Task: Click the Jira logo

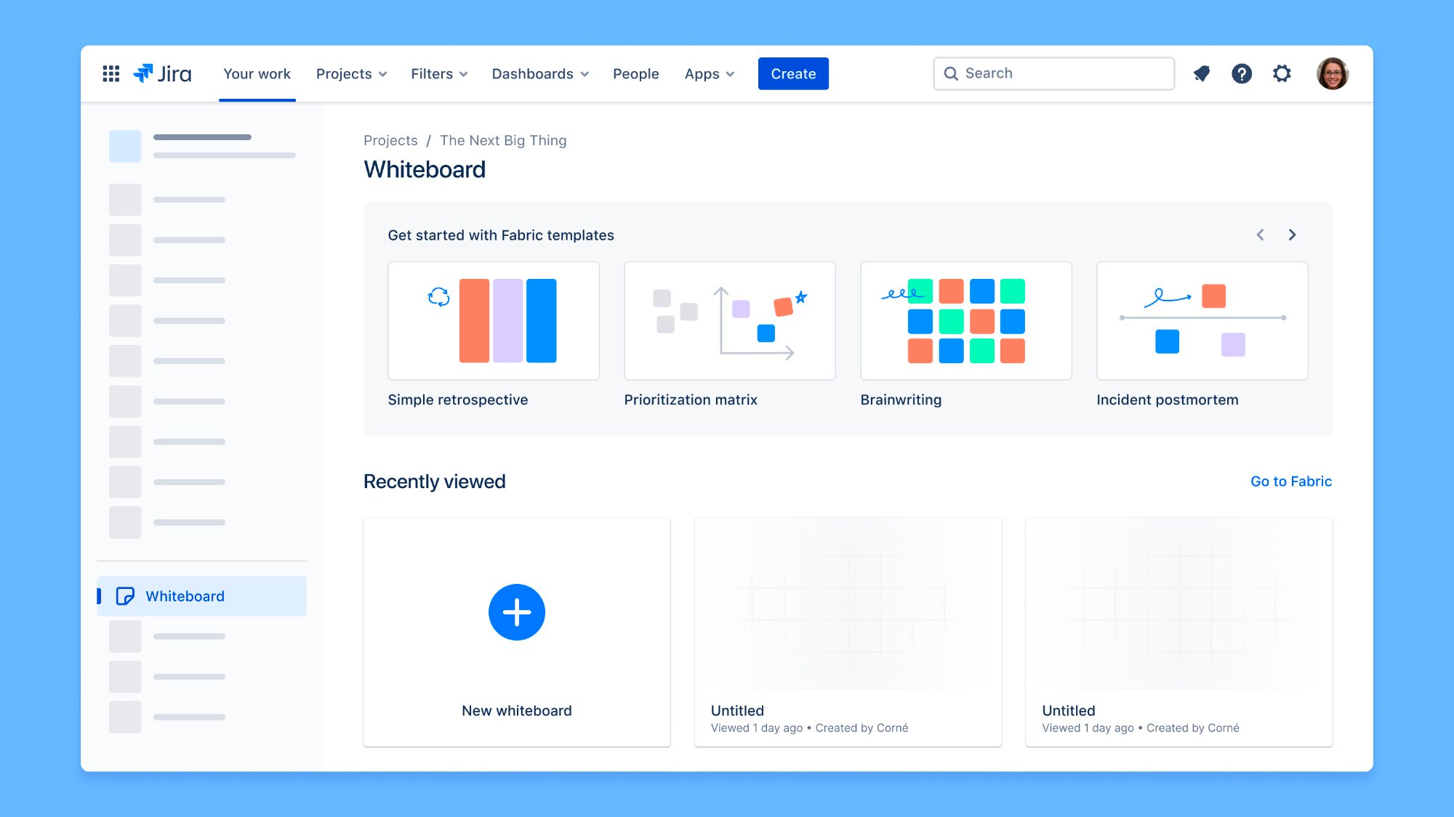Action: (x=163, y=73)
